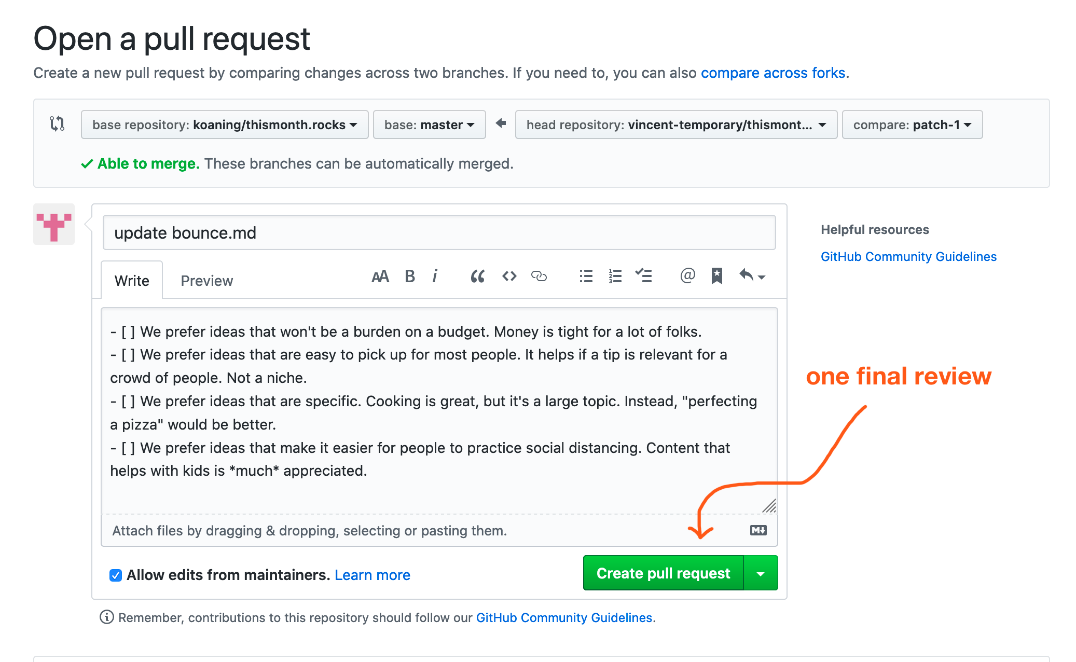Insert a quote with the quote icon
Screen dimensions: 1076x662
click(x=478, y=277)
